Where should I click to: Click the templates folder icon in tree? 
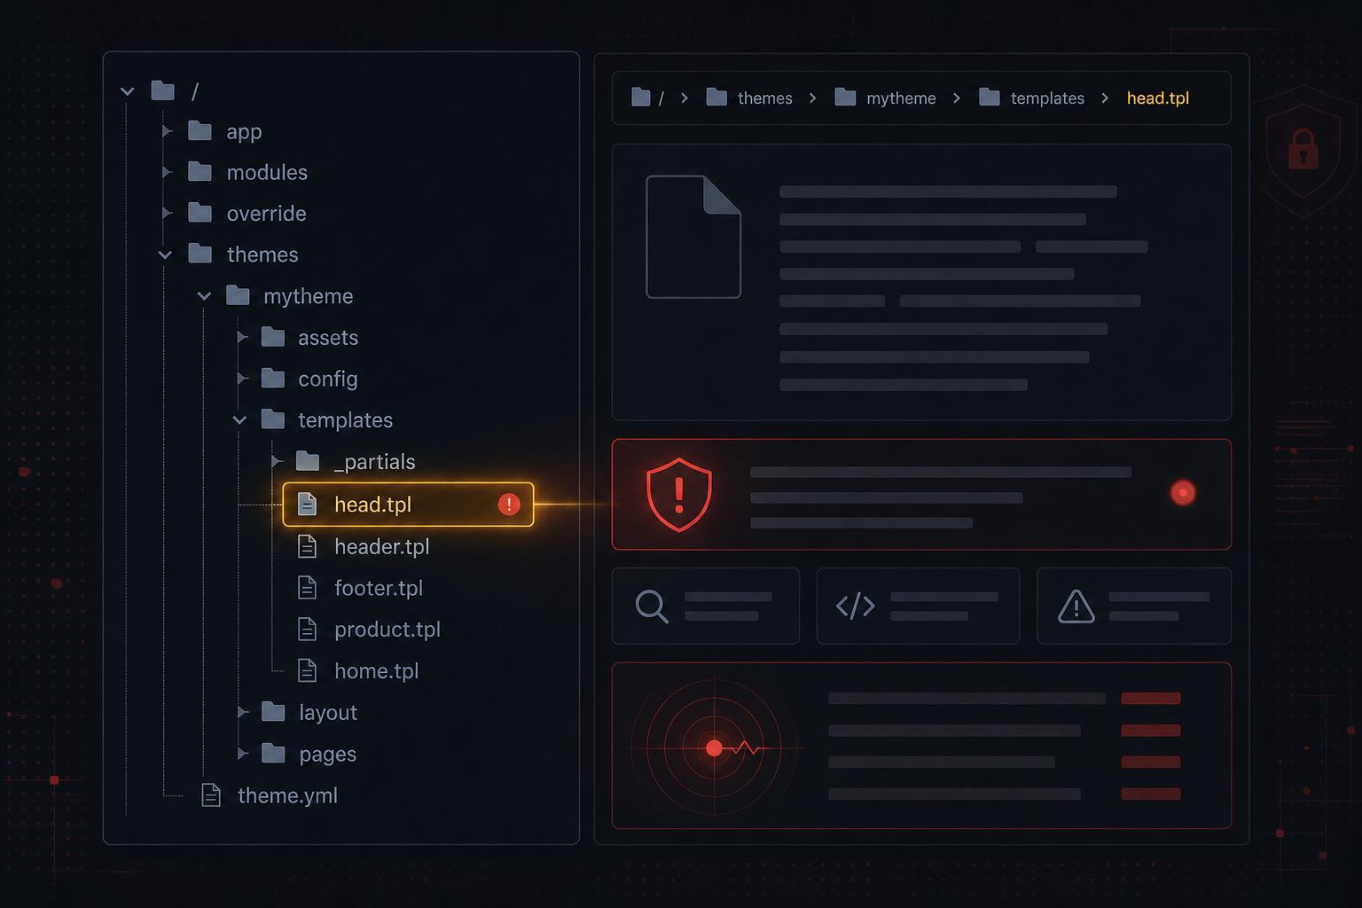273,419
